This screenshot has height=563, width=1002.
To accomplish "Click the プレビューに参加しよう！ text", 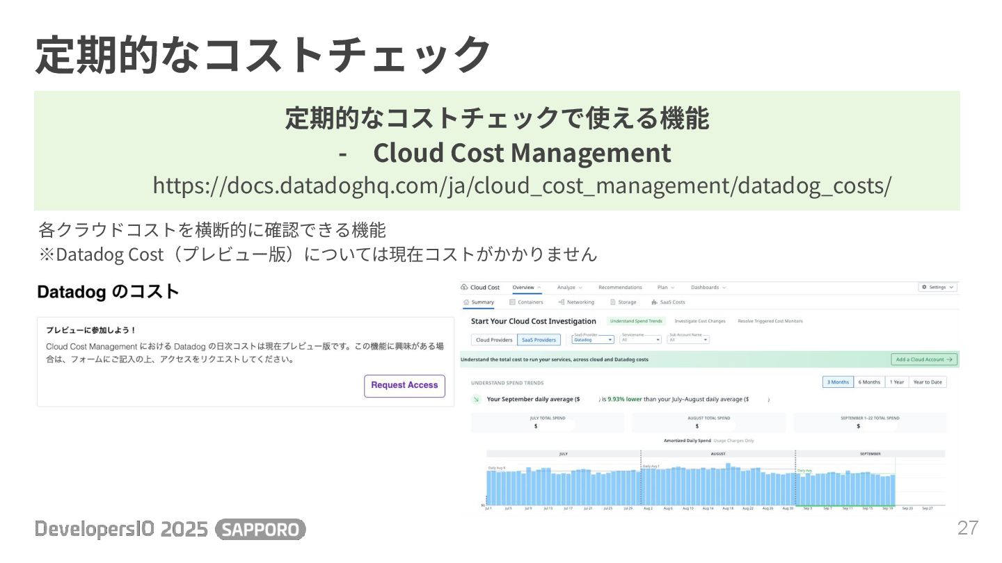I will point(91,330).
